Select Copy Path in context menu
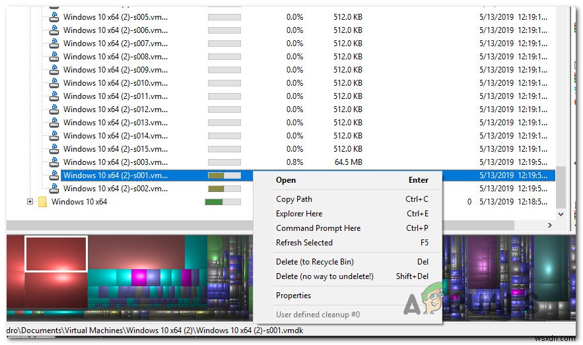The width and height of the screenshot is (583, 345). click(x=348, y=199)
